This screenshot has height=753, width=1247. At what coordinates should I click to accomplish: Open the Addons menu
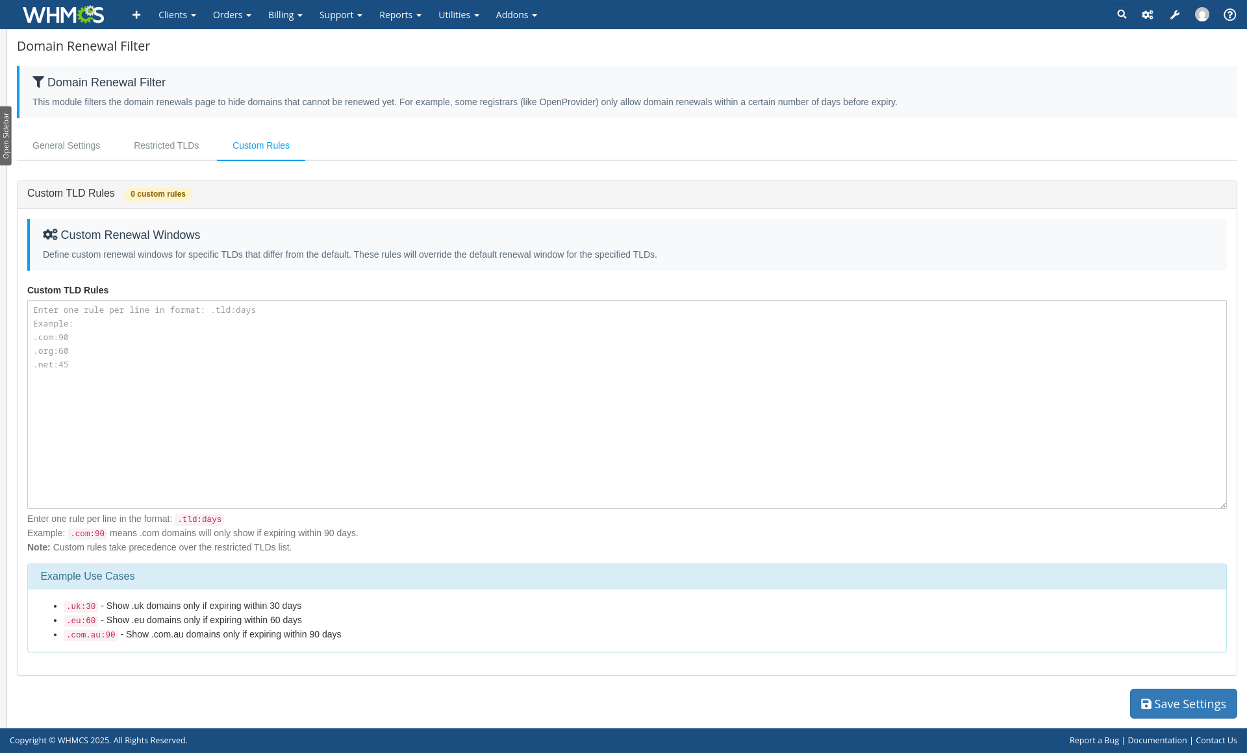516,15
